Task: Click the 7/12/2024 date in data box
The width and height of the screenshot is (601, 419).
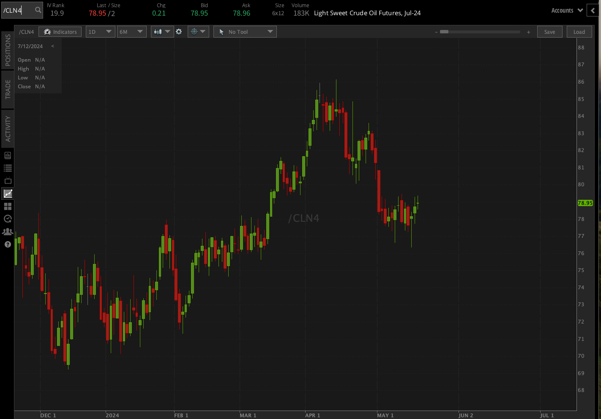Action: pos(30,46)
